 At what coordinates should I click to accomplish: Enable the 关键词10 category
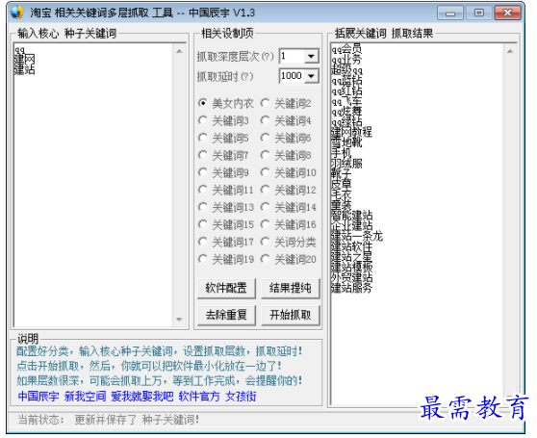pyautogui.click(x=265, y=172)
